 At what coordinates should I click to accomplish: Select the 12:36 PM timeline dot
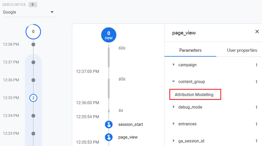33,80
